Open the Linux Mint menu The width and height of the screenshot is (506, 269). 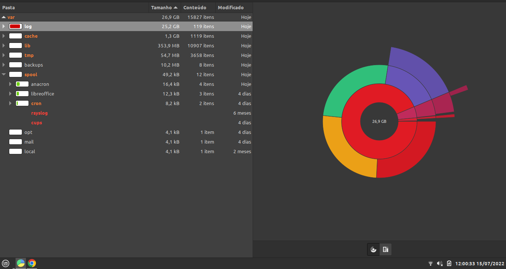(x=6, y=263)
